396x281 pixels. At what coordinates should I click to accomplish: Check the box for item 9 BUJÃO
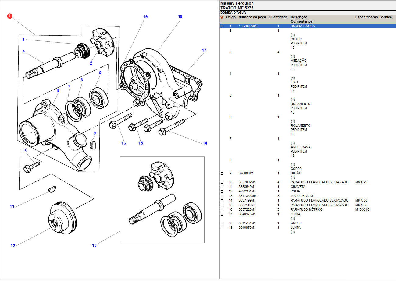(x=222, y=174)
